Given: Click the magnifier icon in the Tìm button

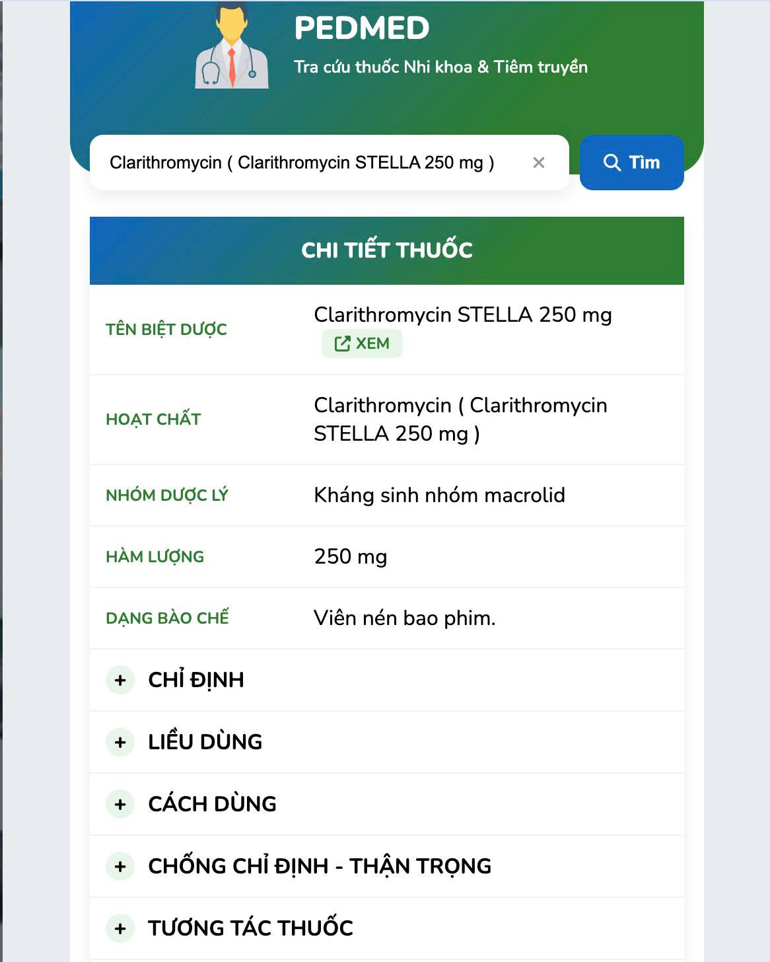Looking at the screenshot, I should click(x=612, y=163).
